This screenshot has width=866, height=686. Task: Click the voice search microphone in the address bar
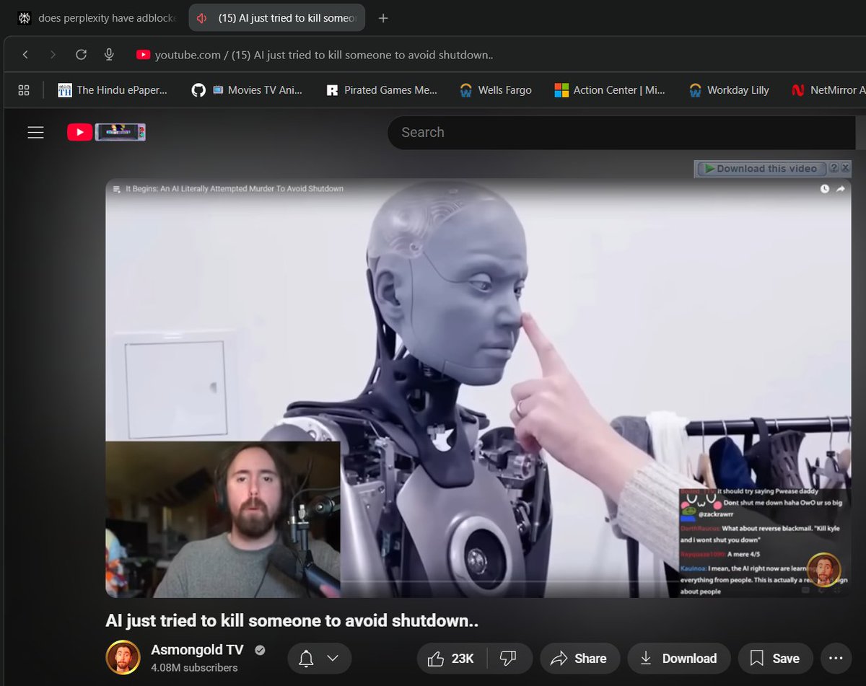click(109, 54)
